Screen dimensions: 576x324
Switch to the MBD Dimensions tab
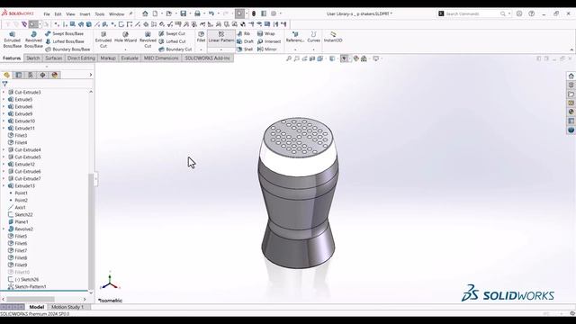click(161, 58)
